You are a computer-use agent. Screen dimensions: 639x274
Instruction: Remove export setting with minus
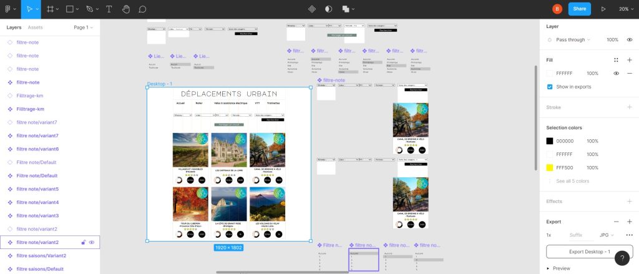[x=616, y=222]
